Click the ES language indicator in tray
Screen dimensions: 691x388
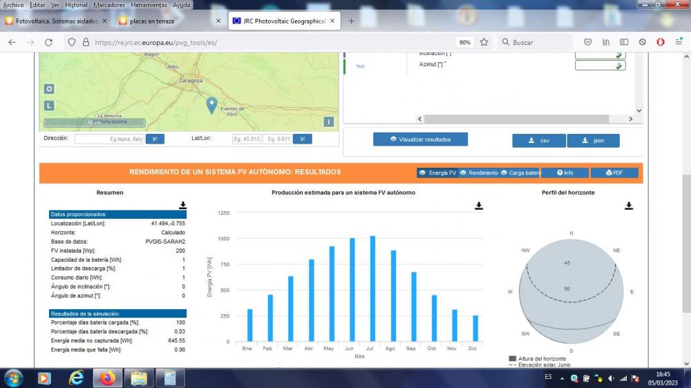pos(548,378)
